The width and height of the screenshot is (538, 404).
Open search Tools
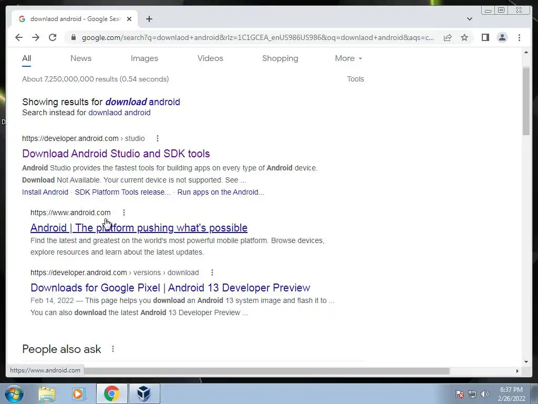coord(356,79)
